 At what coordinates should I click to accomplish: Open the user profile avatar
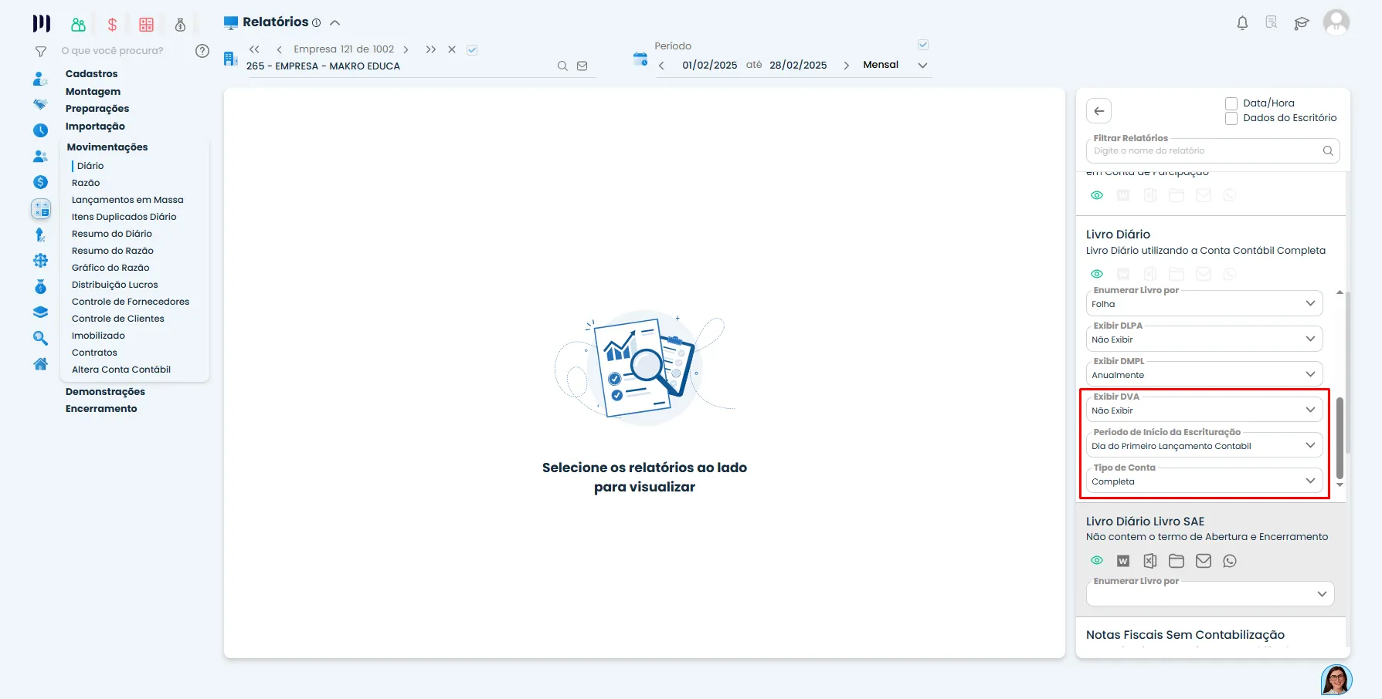pyautogui.click(x=1336, y=22)
